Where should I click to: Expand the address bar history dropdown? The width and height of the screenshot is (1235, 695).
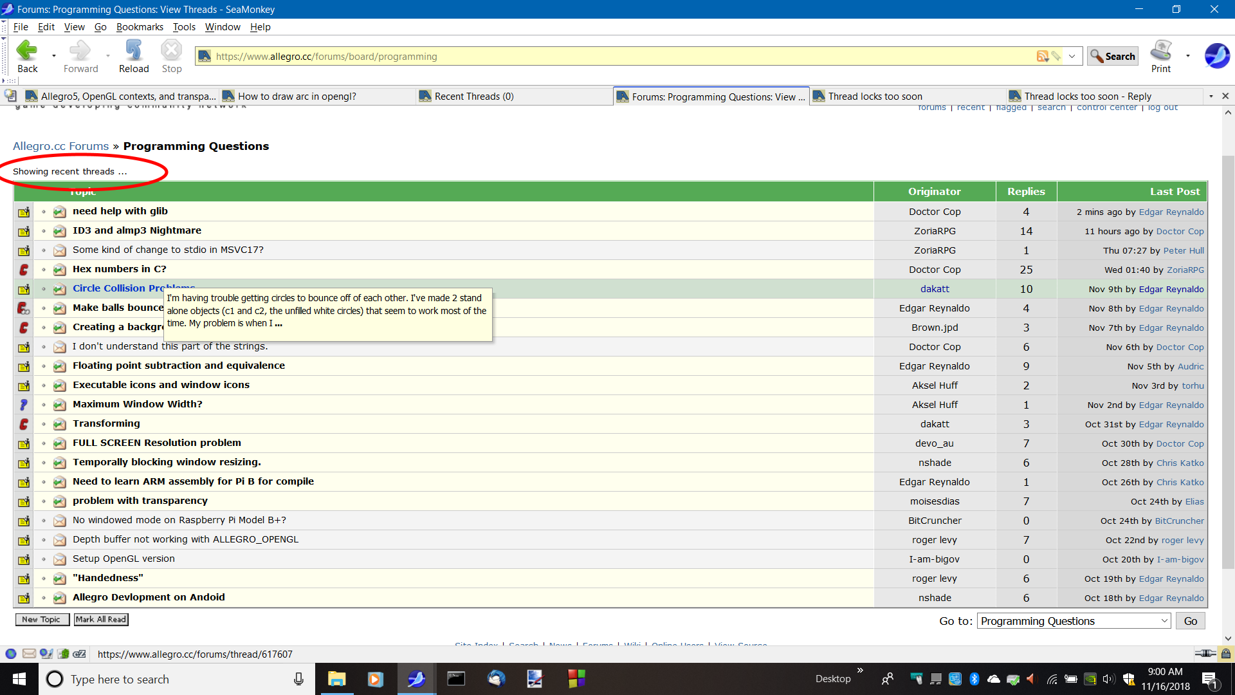click(1072, 57)
